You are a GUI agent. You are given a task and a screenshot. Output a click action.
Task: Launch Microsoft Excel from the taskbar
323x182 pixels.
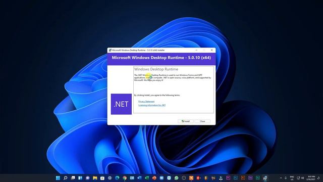click(x=147, y=178)
